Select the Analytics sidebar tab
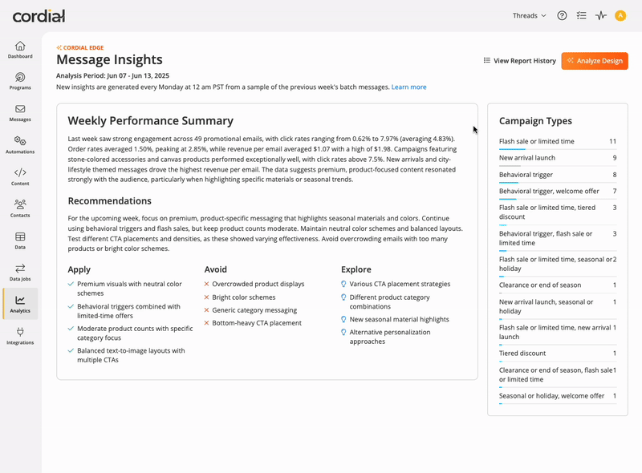 point(20,304)
